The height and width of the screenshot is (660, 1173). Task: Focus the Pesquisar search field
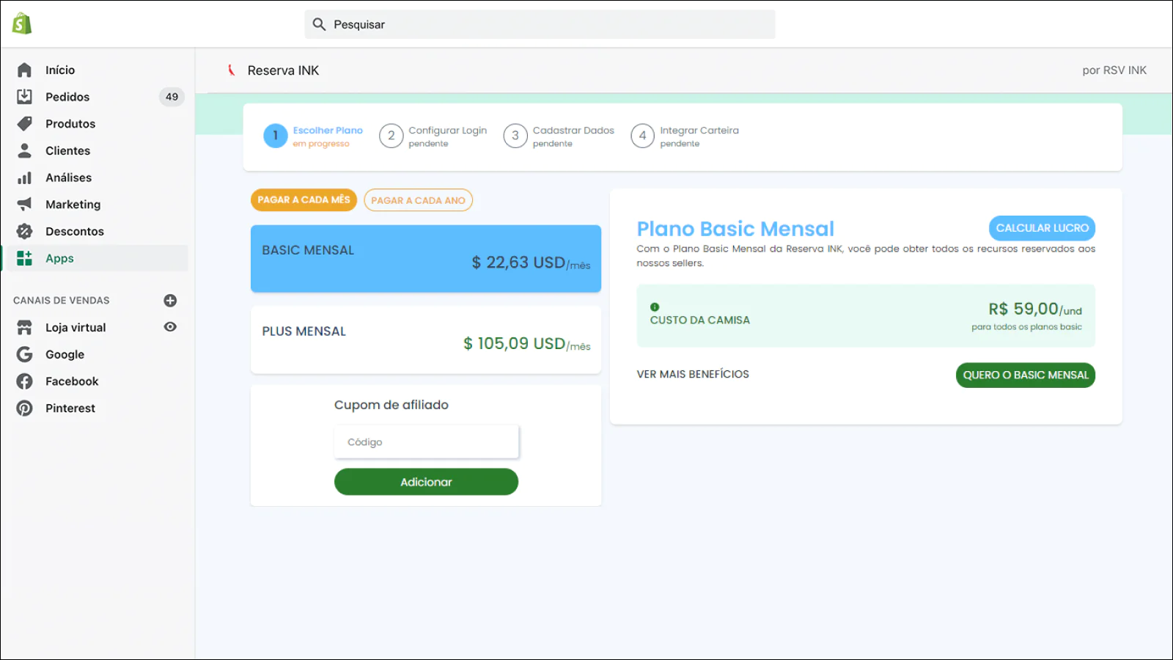(x=540, y=24)
